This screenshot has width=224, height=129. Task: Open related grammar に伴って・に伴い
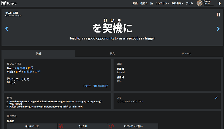[133, 126]
